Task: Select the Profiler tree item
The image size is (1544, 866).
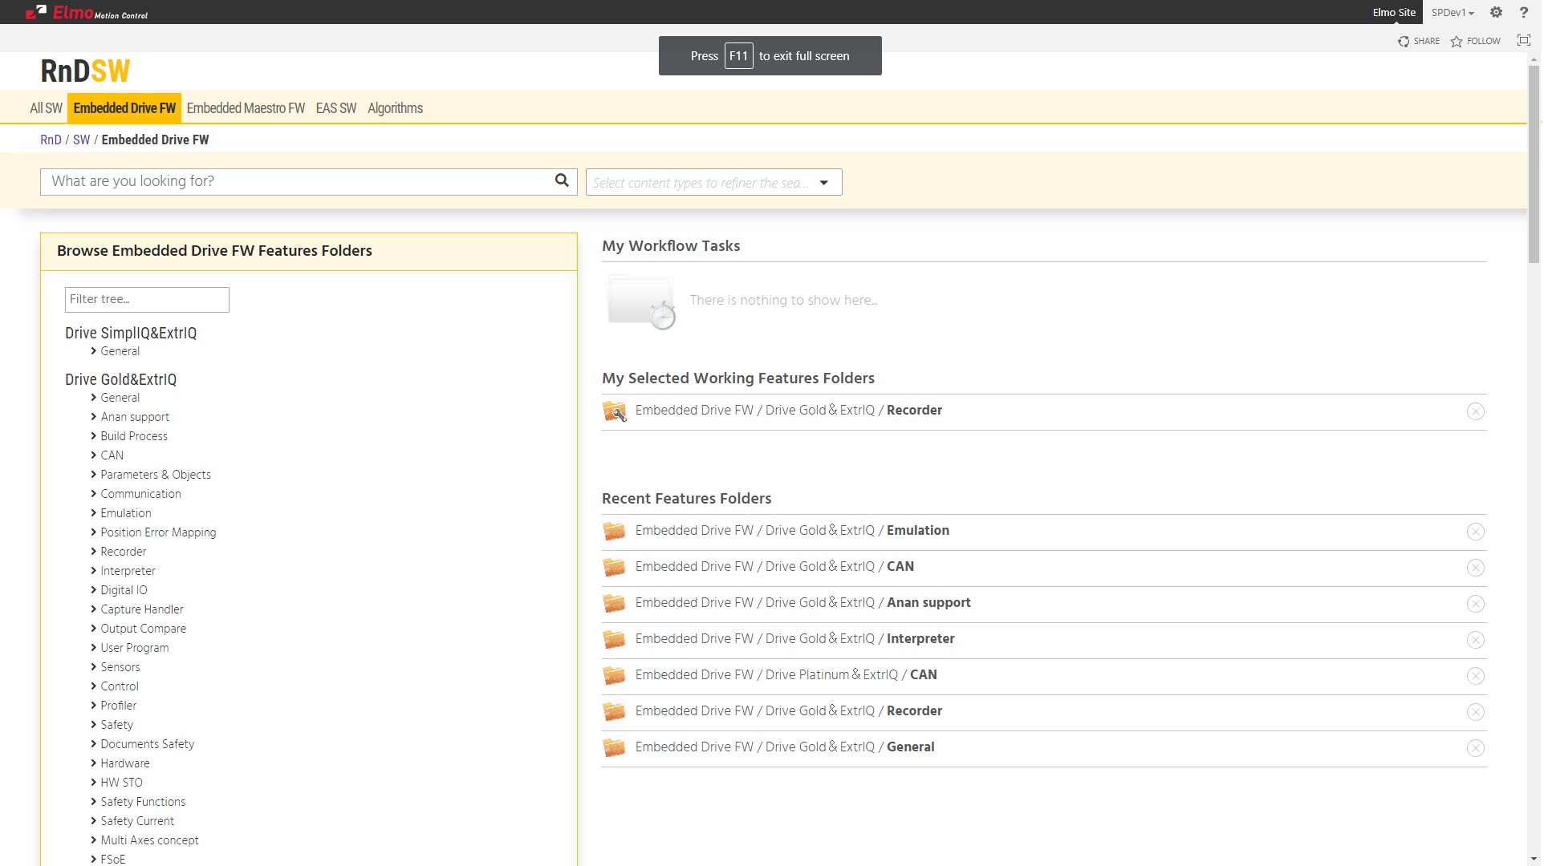Action: (x=118, y=706)
